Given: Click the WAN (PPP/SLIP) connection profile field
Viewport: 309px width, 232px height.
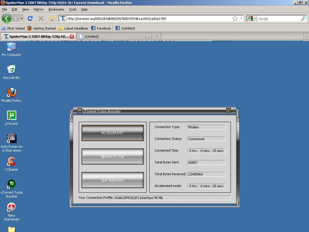Looking at the screenshot, I should pos(172,198).
